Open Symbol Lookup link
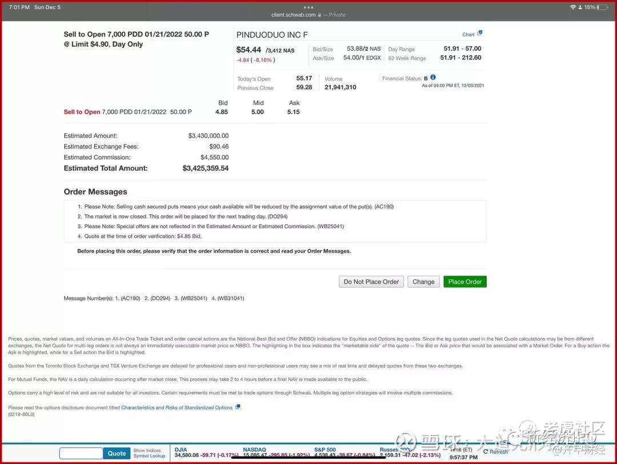Image resolution: width=617 pixels, height=464 pixels. pos(149,456)
